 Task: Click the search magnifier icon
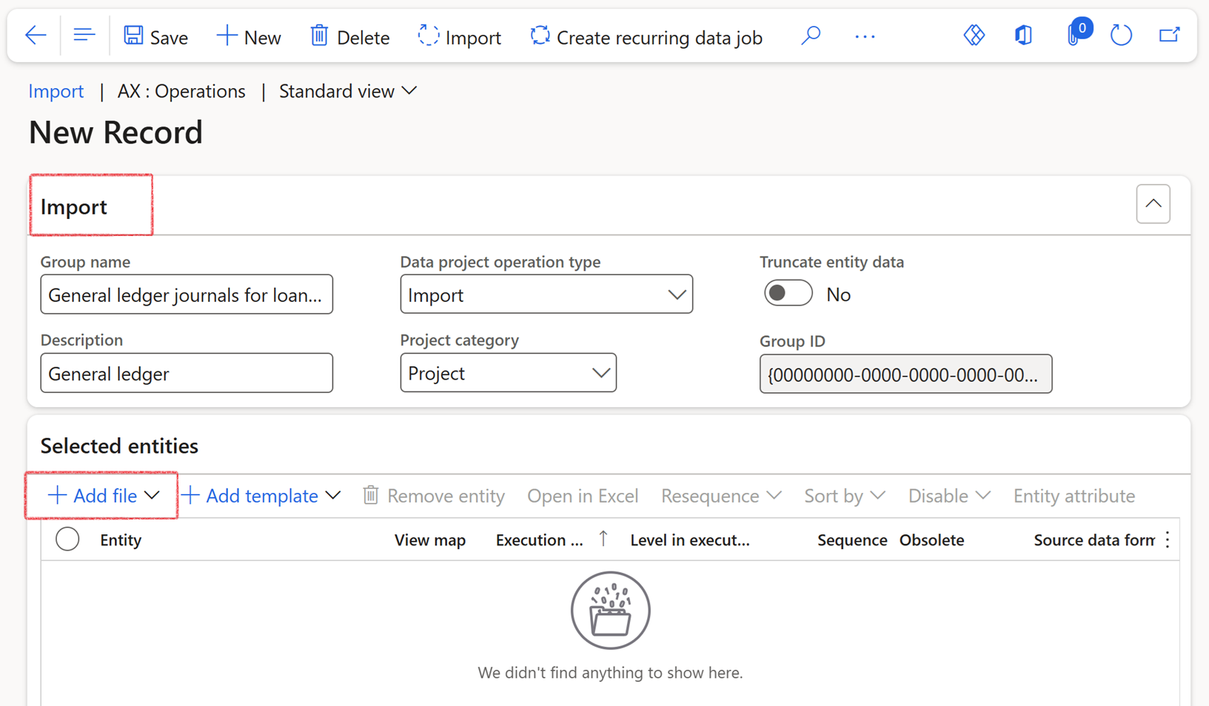coord(811,36)
